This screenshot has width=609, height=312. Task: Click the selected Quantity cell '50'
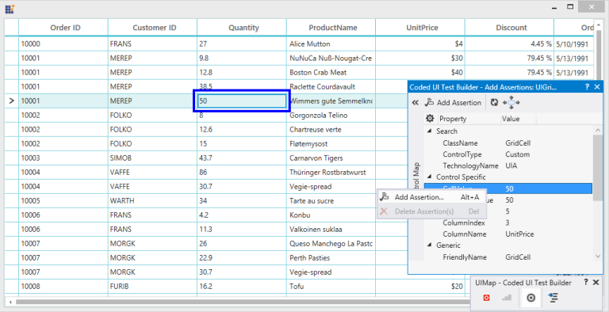point(242,101)
